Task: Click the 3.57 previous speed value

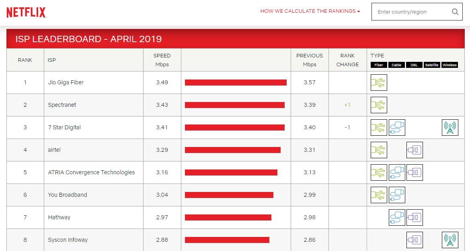Action: [x=310, y=82]
